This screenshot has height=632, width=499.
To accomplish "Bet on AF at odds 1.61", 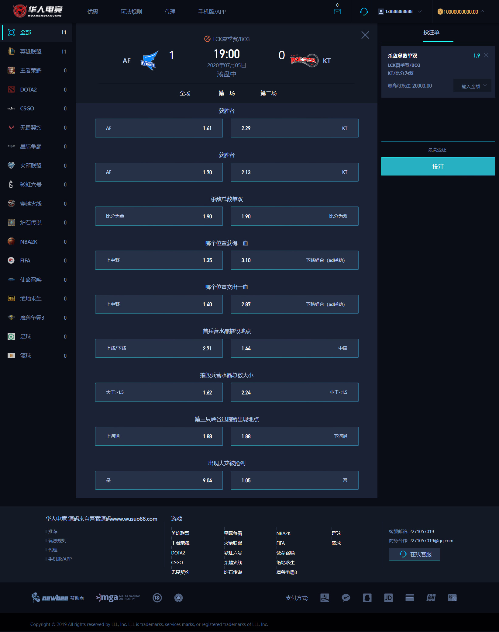I will [159, 128].
